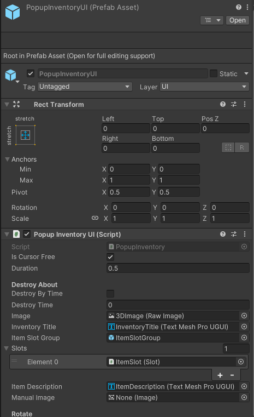Click the Duration value field
Viewport: 254px width, 417px height.
[178, 268]
